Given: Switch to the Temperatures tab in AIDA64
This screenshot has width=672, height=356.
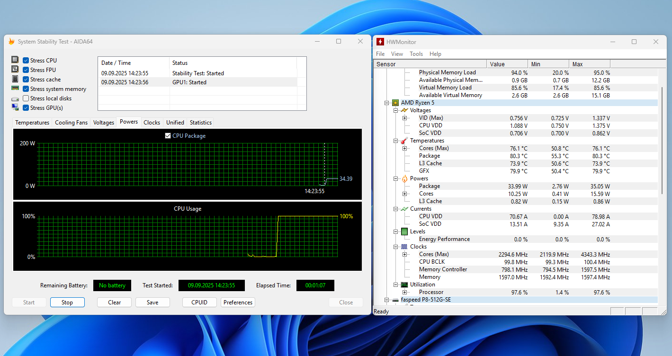Looking at the screenshot, I should [x=32, y=123].
